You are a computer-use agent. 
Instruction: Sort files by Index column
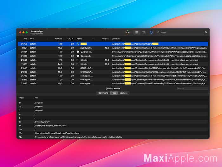click(x=22, y=98)
